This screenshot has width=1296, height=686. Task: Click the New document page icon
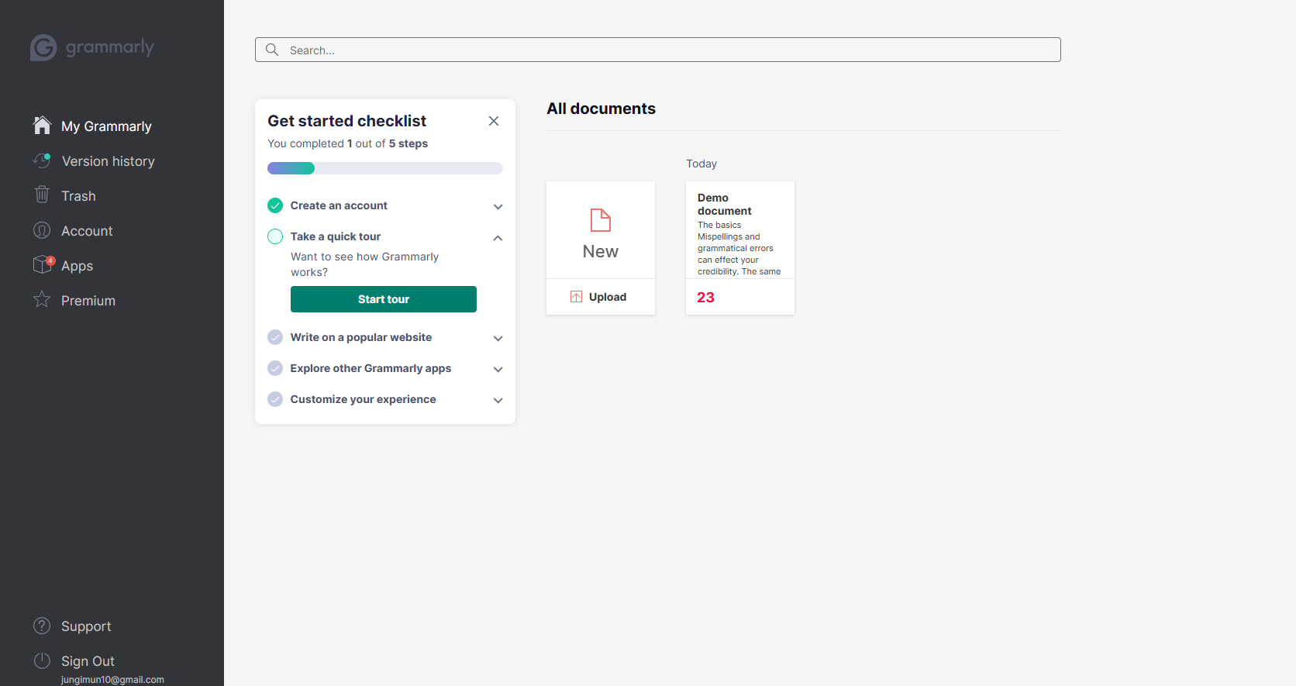[601, 220]
